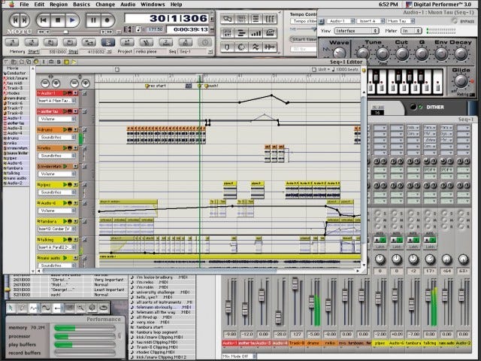Image resolution: width=481 pixels, height=361 pixels.
Task: Zoom in vertically with right plus button
Action: click(x=85, y=83)
